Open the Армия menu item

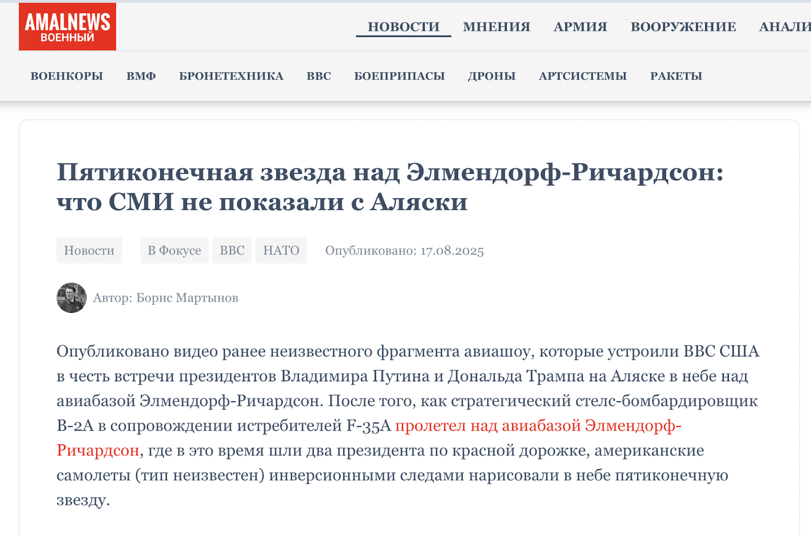(580, 27)
